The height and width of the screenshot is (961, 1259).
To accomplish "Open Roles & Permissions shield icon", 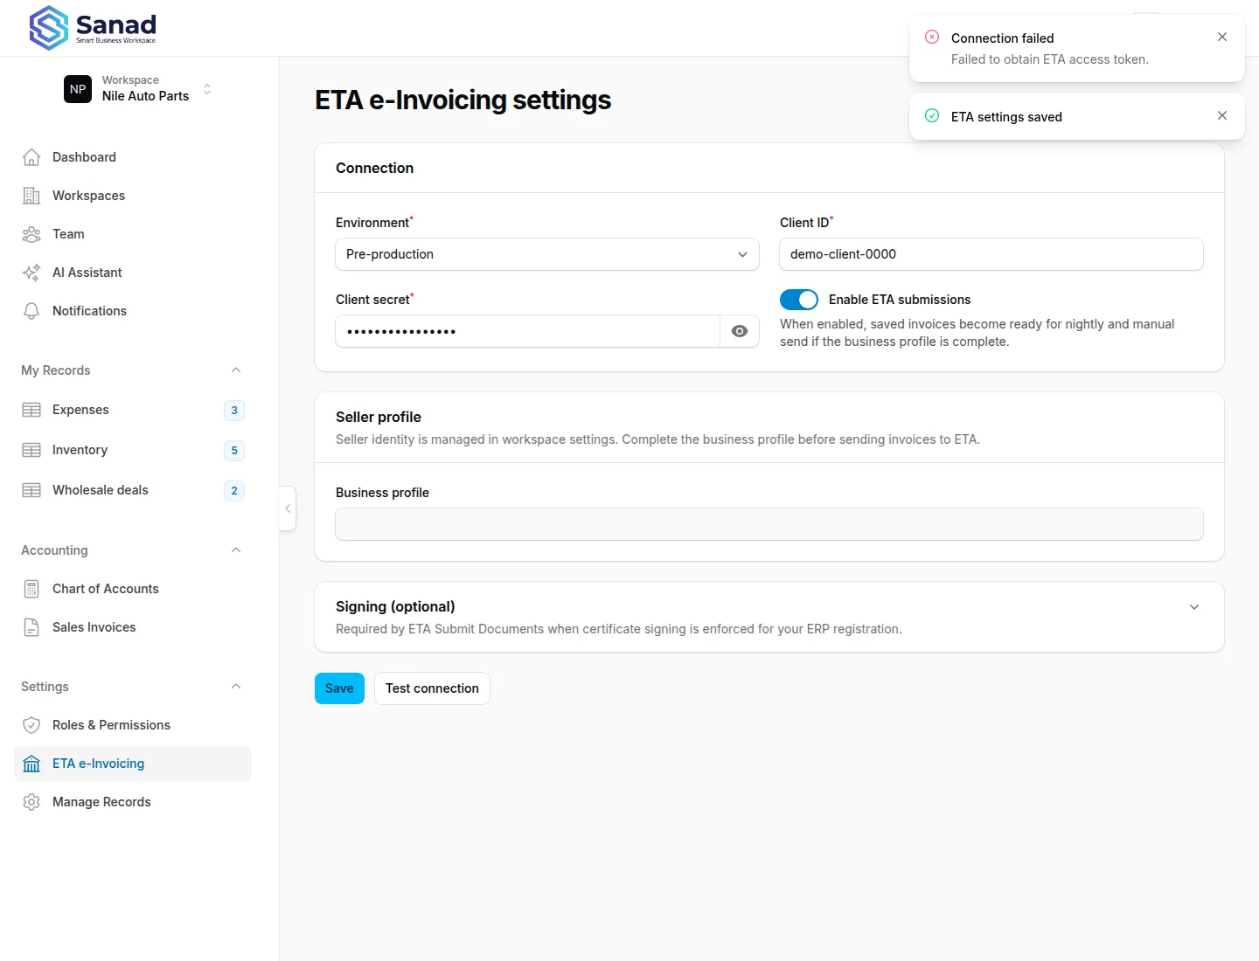I will (x=31, y=725).
